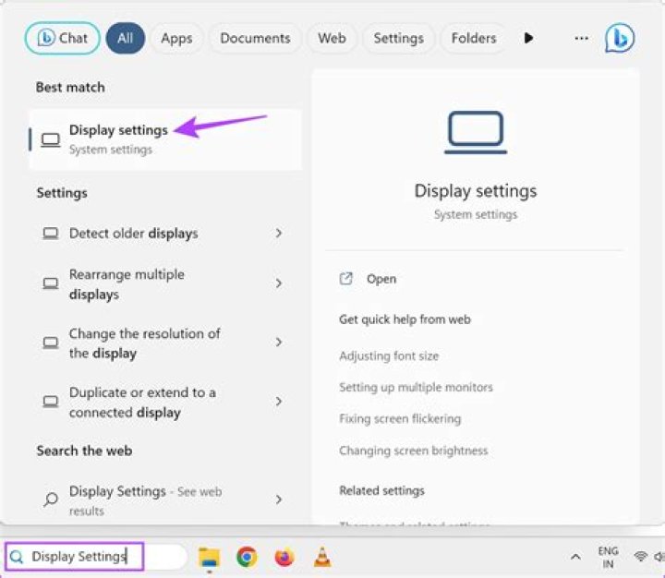665x578 pixels.
Task: Click the three-dots more options icon
Action: point(581,39)
